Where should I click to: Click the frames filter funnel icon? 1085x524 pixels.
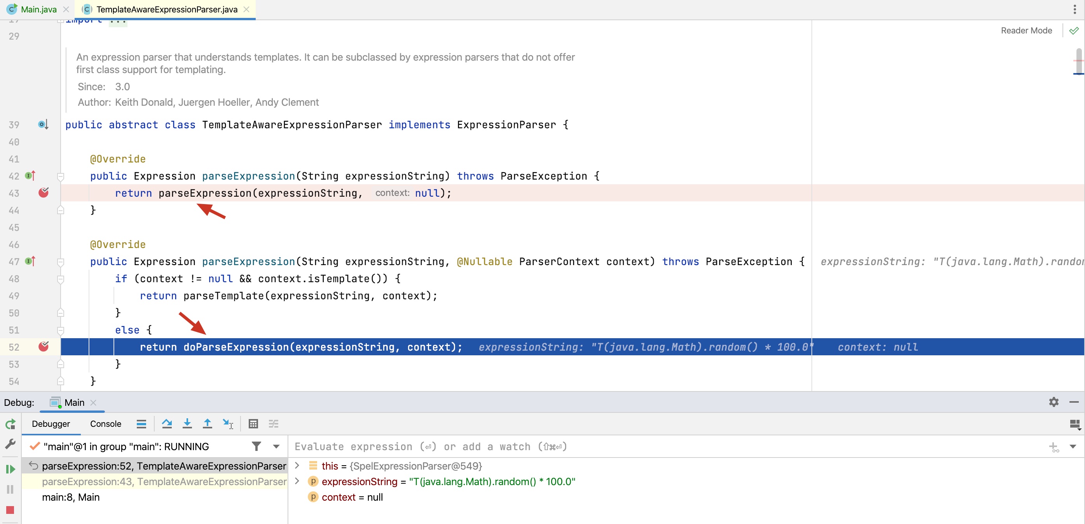coord(256,446)
